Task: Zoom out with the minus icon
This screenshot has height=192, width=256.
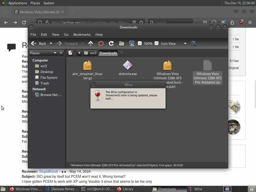Action: 139,43
